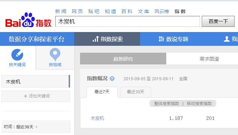Expand the 时间：最近30天 time selector
The image size is (238, 135).
pos(36,126)
